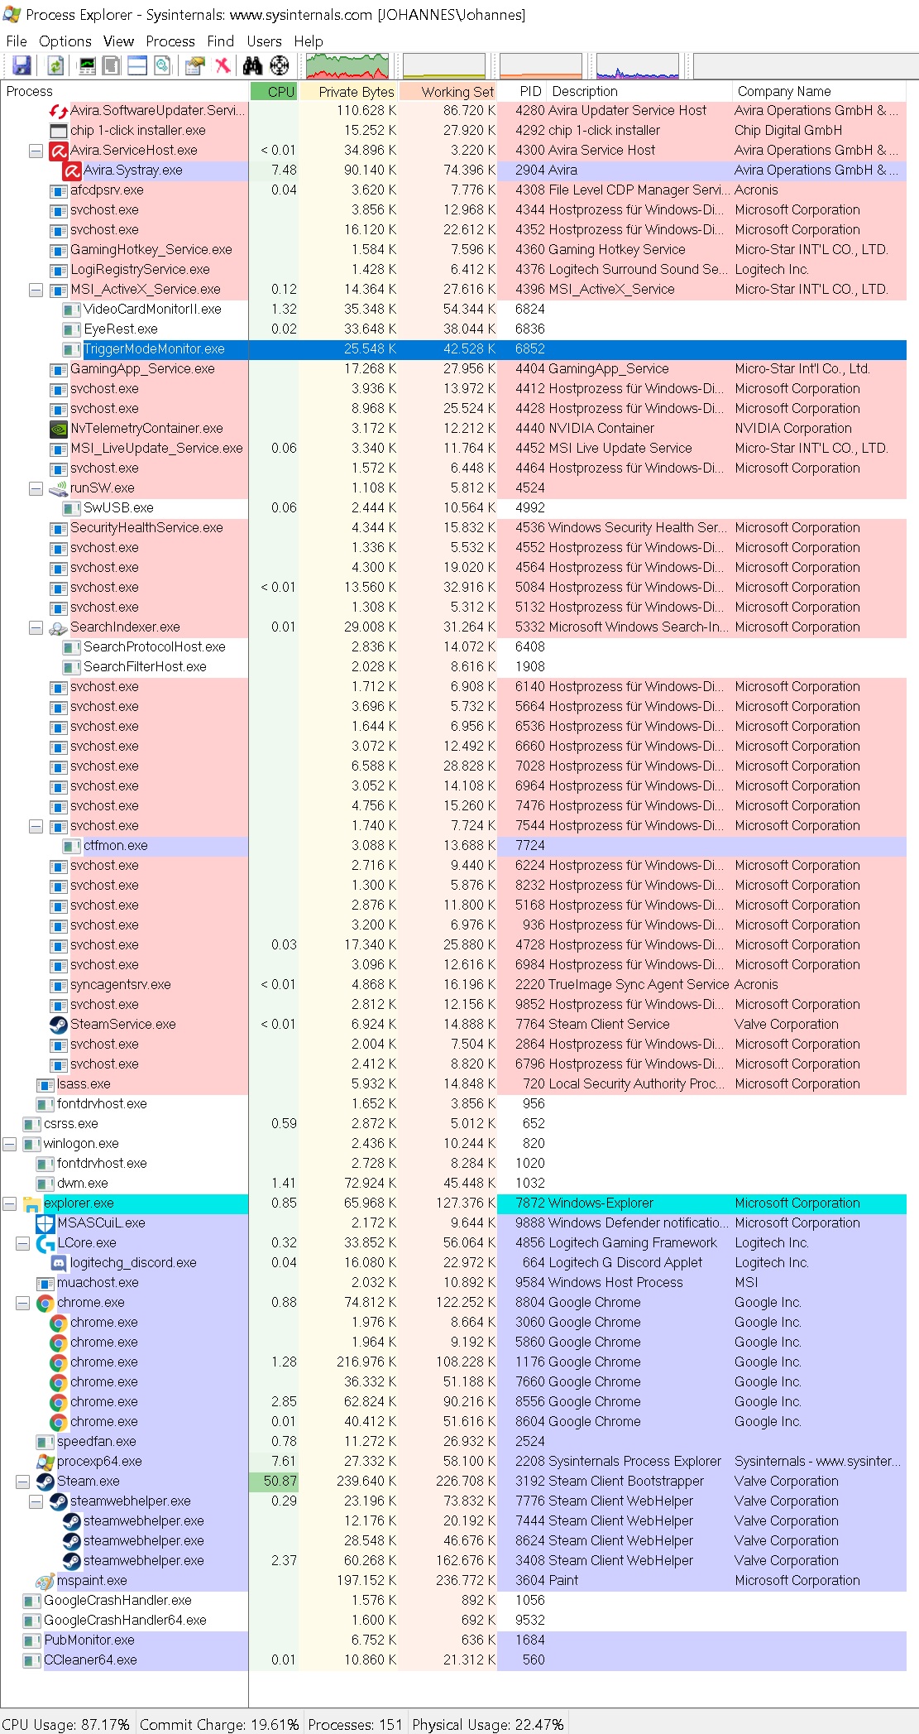Select the CCleaner64.exe process row
This screenshot has width=919, height=1734.
(x=453, y=1660)
